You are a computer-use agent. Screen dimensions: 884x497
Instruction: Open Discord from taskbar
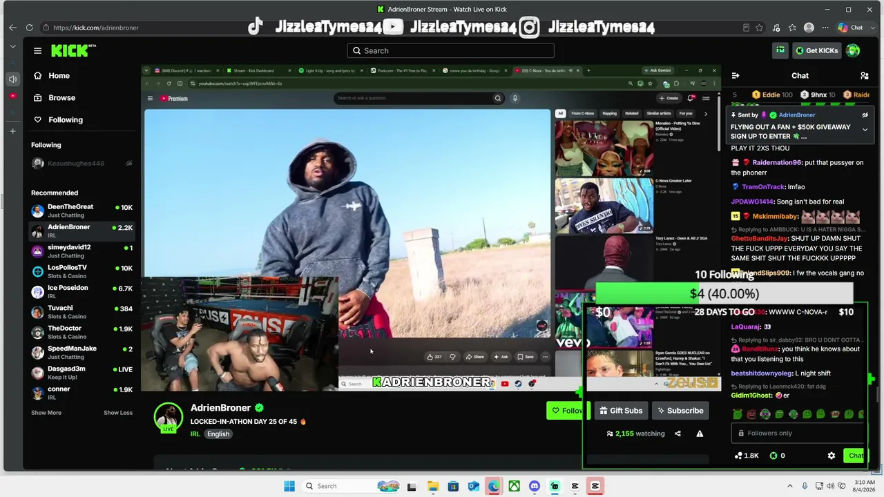pyautogui.click(x=534, y=486)
